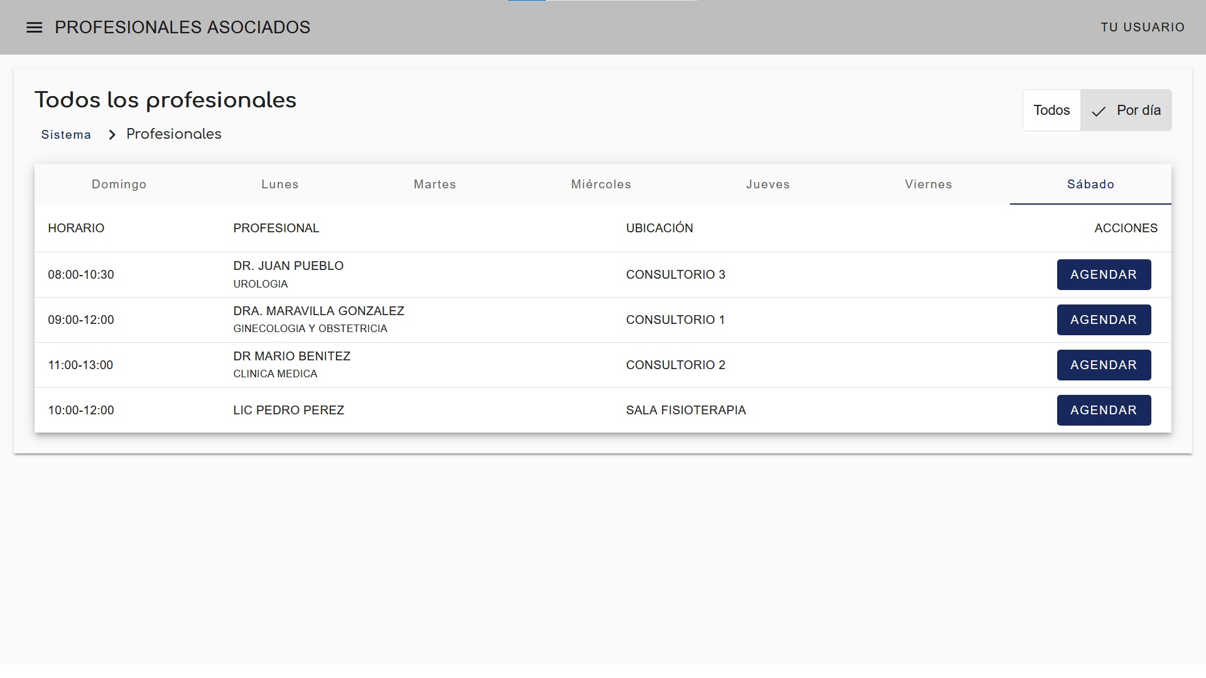Click the CLINICA MEDICA specialty label
1206x678 pixels.
(275, 374)
